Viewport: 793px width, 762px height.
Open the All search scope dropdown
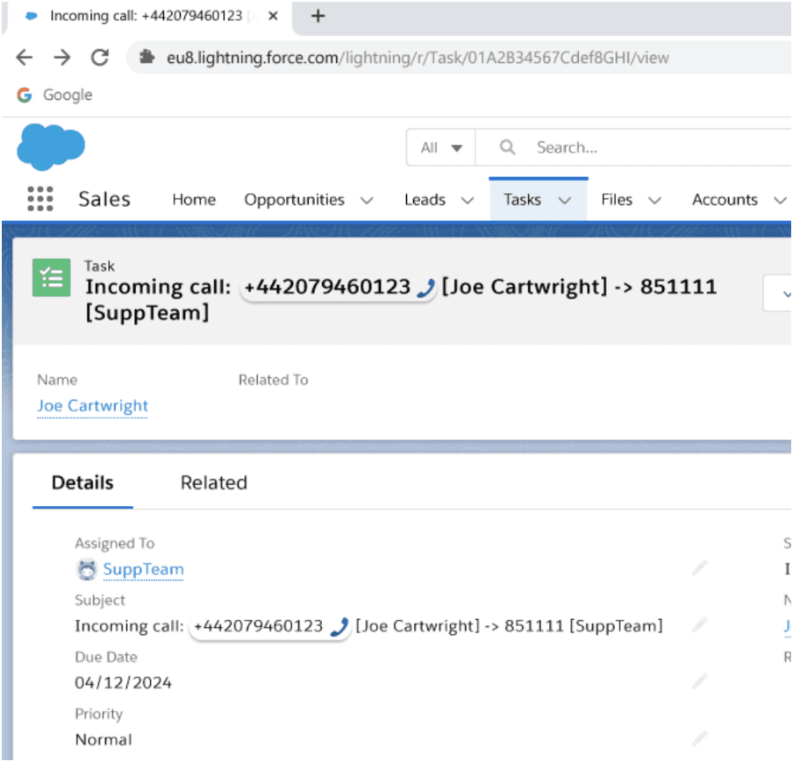[441, 147]
